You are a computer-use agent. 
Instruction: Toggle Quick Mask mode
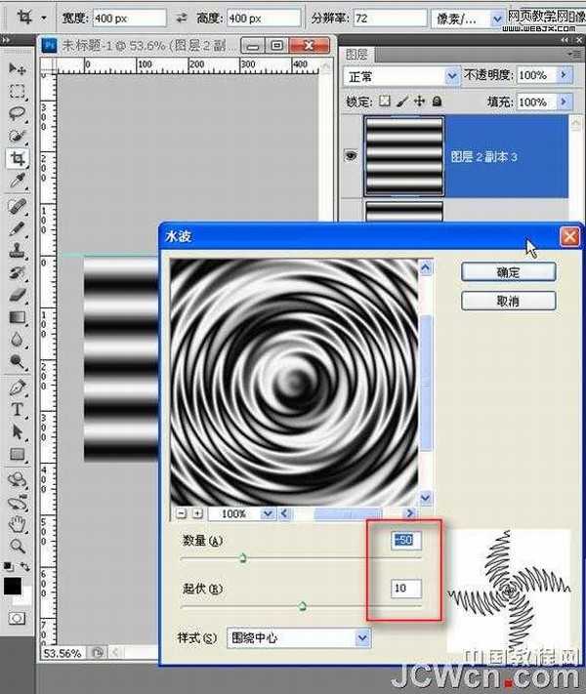pos(17,618)
